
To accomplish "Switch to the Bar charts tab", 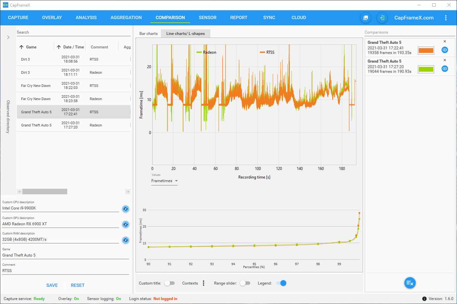I will pos(148,34).
